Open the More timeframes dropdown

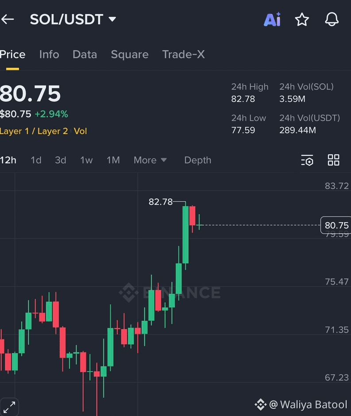pyautogui.click(x=150, y=160)
